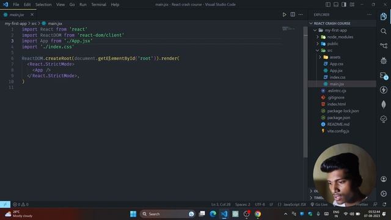Open the Accounts icon in activity bar
Screen dimensions: 391x220
point(384,179)
